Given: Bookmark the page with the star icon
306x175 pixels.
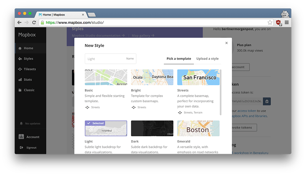Looking at the screenshot, I should [270, 22].
